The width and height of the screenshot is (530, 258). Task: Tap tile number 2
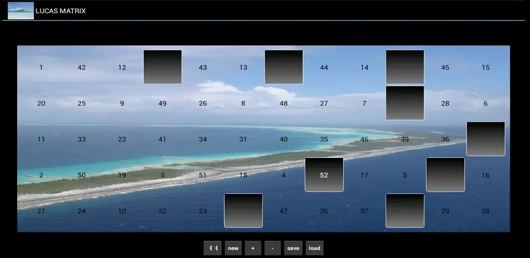tap(41, 175)
